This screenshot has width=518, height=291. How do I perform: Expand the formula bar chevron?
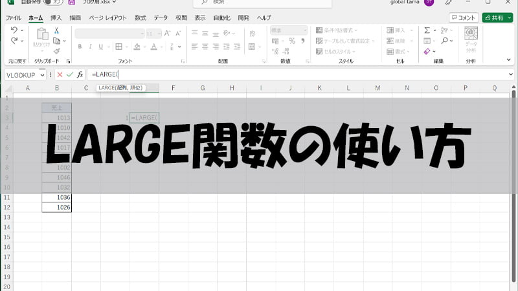click(512, 74)
